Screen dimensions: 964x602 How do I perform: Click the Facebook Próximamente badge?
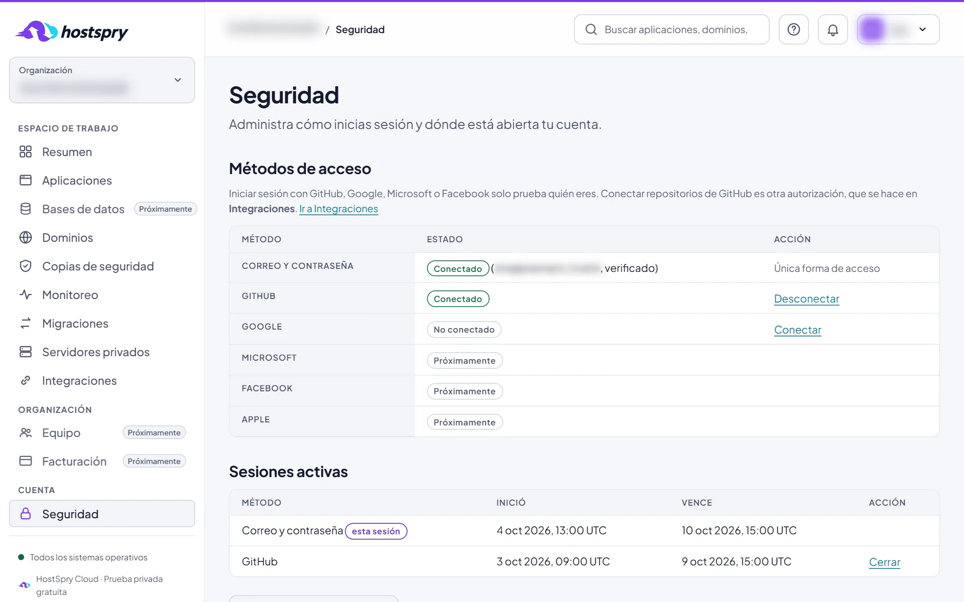(464, 391)
